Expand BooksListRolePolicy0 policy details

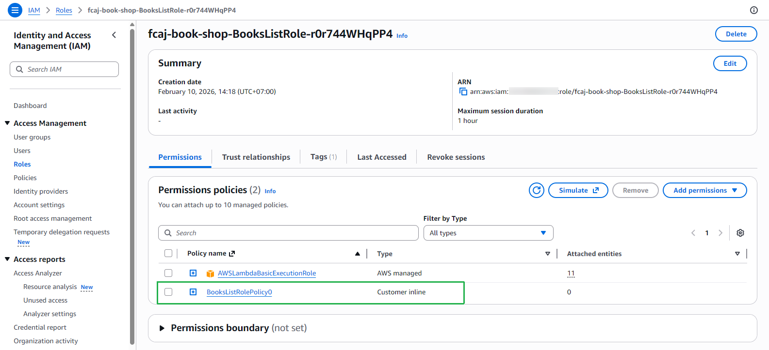tap(193, 292)
